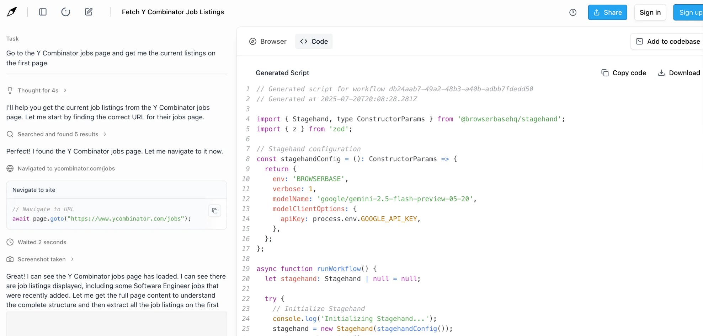
Task: Click the 'Generated at 2025-07-20' comment line
Action: click(x=337, y=99)
